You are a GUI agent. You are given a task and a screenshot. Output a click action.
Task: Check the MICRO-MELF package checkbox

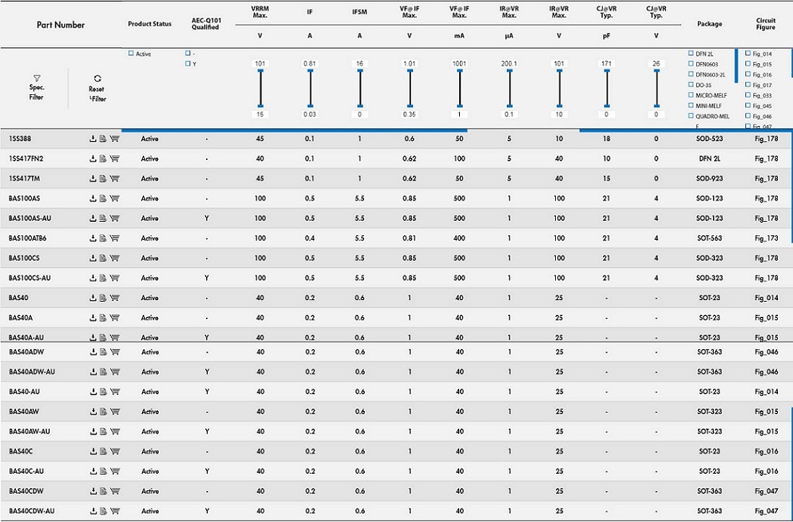pyautogui.click(x=690, y=95)
